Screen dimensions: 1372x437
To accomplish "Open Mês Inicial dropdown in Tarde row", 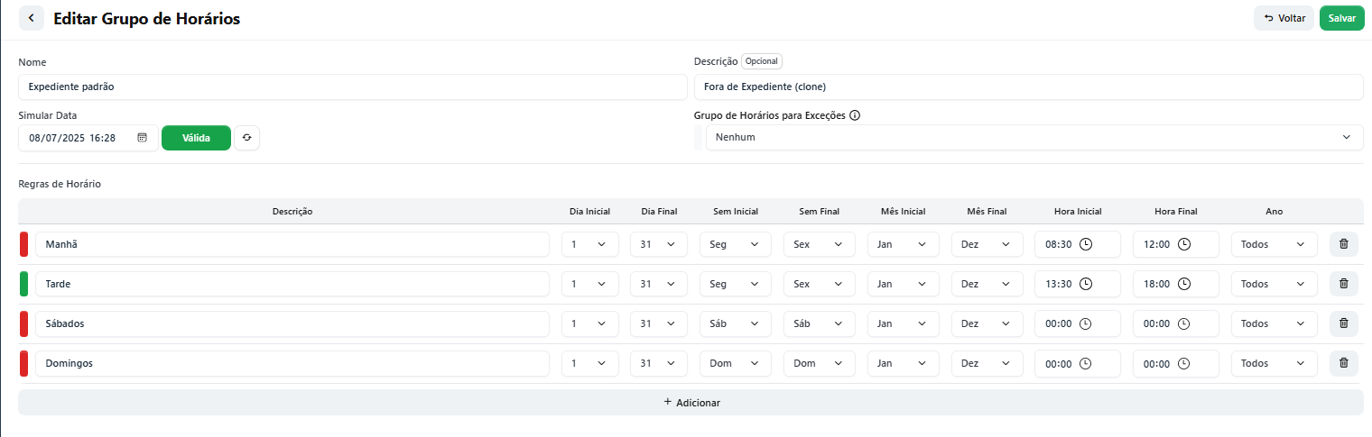I will coord(904,284).
